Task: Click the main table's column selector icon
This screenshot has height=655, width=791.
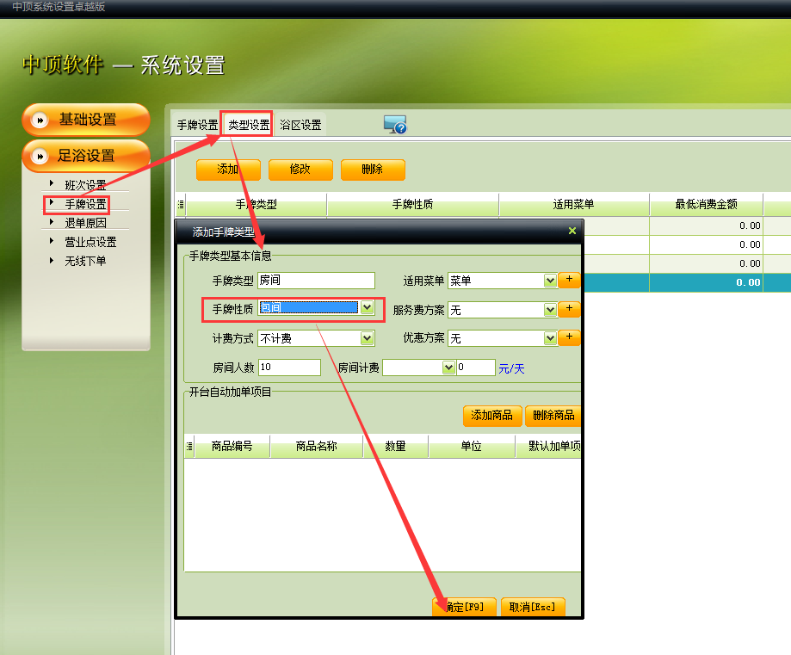Action: [x=181, y=204]
